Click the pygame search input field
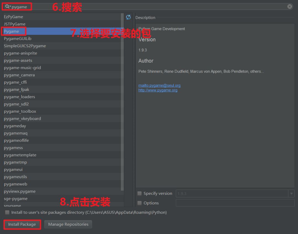Viewport: 298px width, 234px height. [x=148, y=7]
